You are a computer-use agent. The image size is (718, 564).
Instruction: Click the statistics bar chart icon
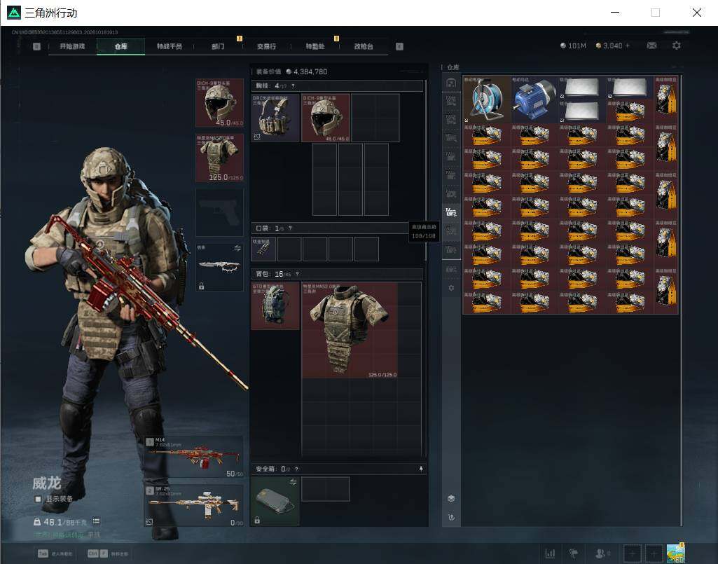pos(550,553)
